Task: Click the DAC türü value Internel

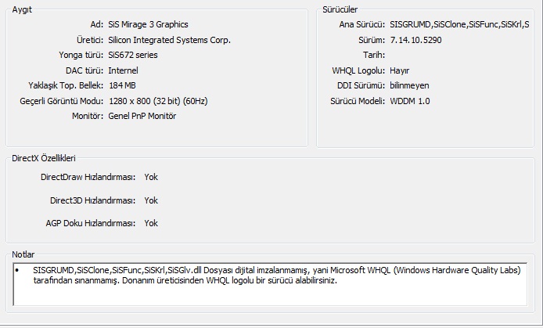Action: pos(123,70)
